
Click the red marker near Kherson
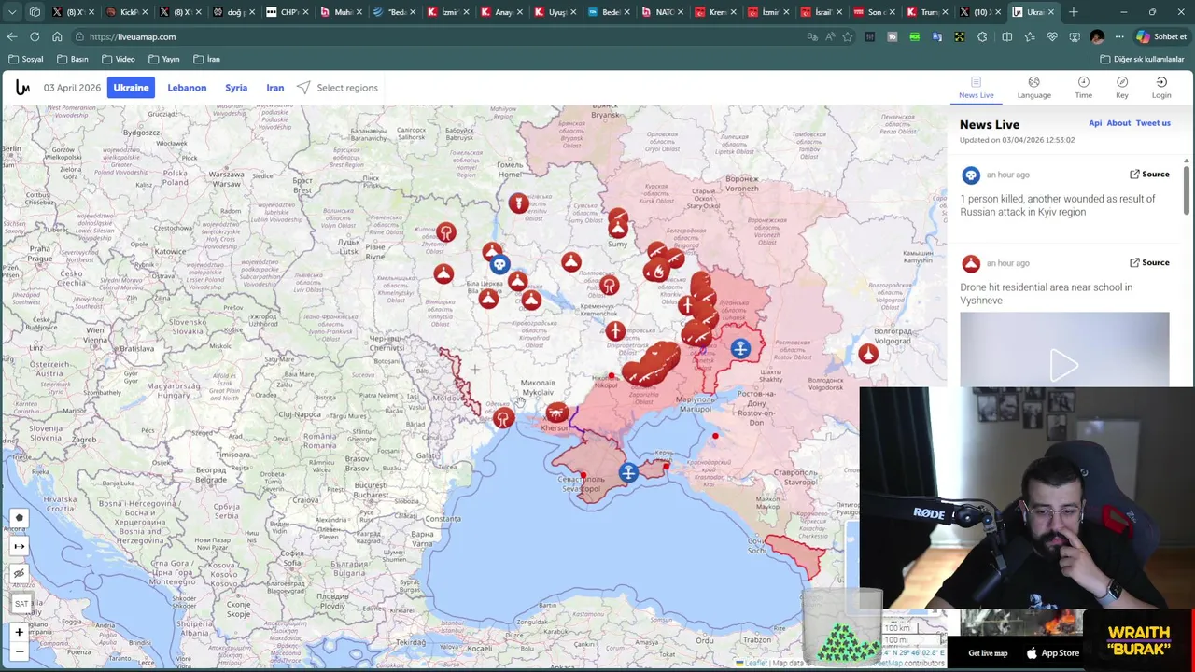point(556,412)
